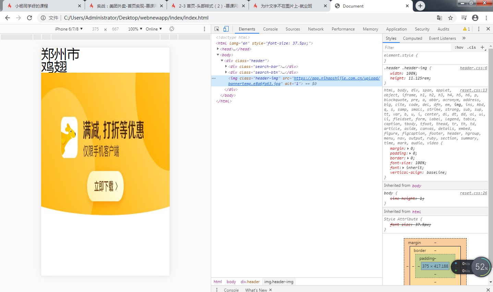Switch to the Sources panel tab
Image resolution: width=493 pixels, height=292 pixels.
pos(292,29)
